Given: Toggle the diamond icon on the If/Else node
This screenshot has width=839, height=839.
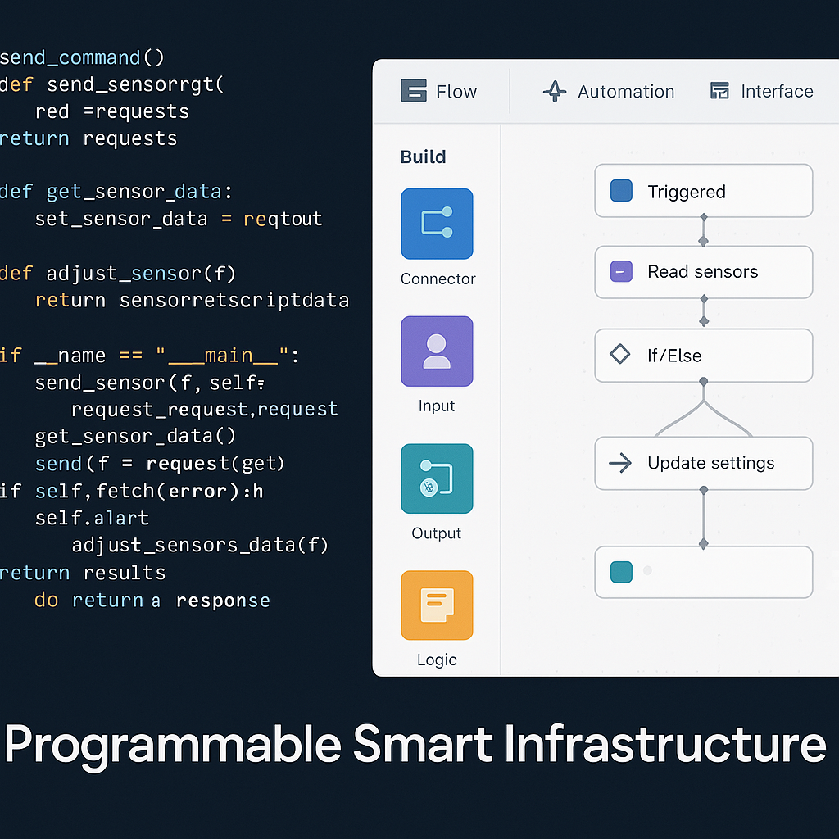Looking at the screenshot, I should click(621, 355).
